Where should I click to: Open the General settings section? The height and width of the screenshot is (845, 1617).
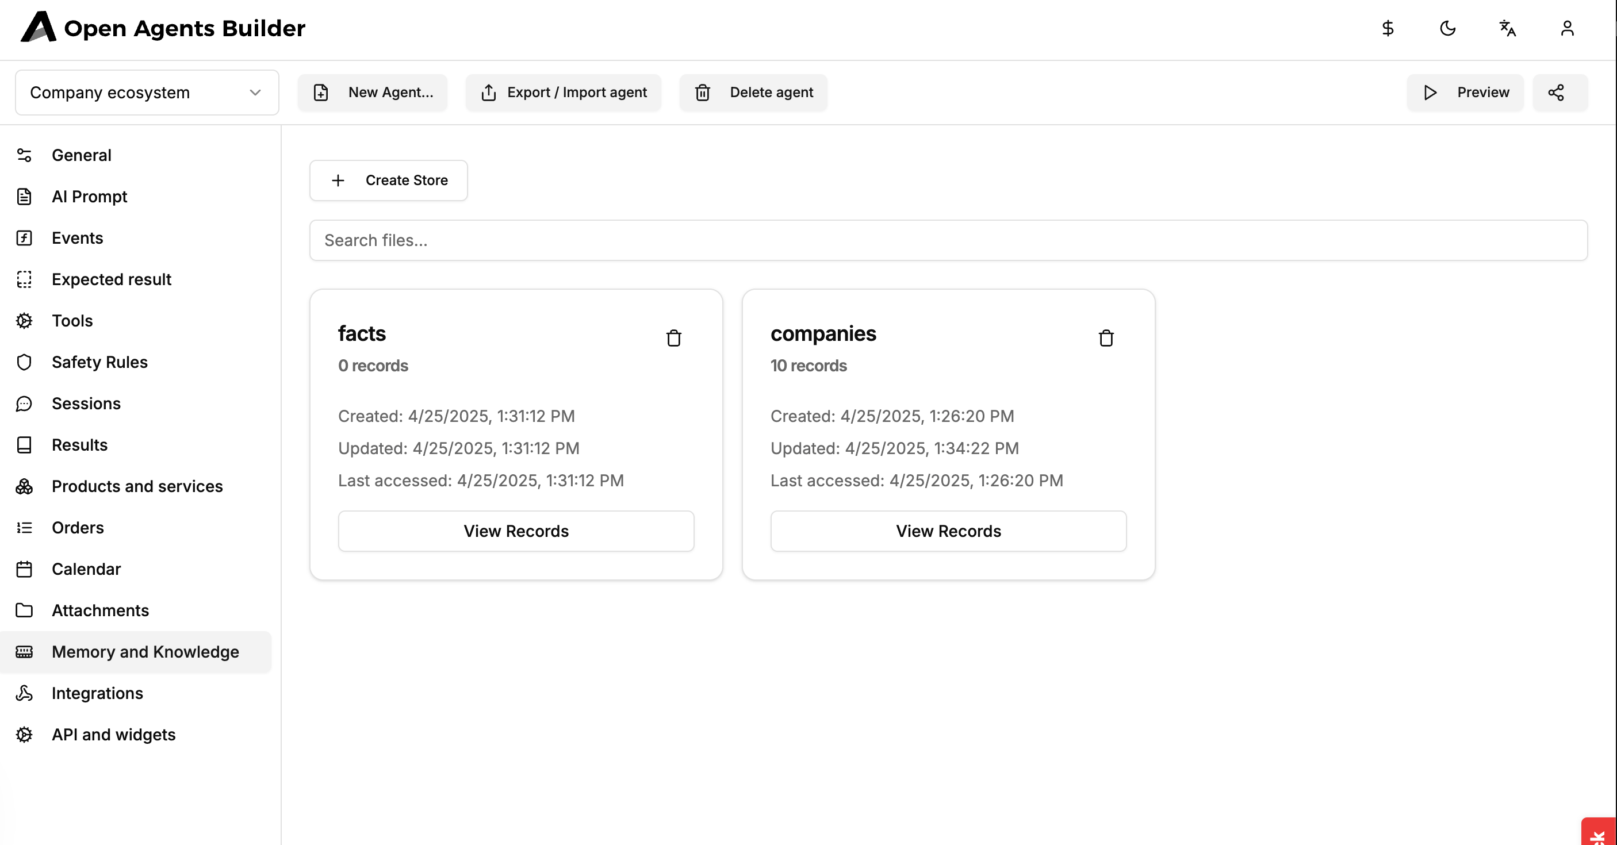click(136, 155)
